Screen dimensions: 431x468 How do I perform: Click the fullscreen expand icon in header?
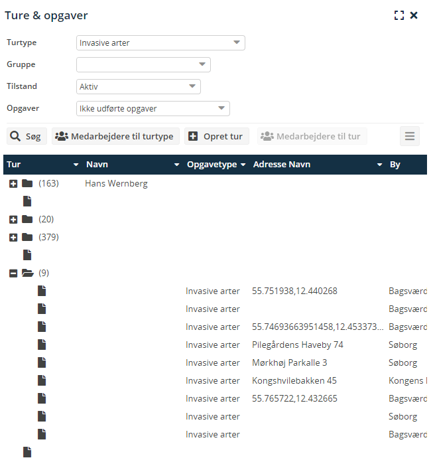(x=399, y=15)
